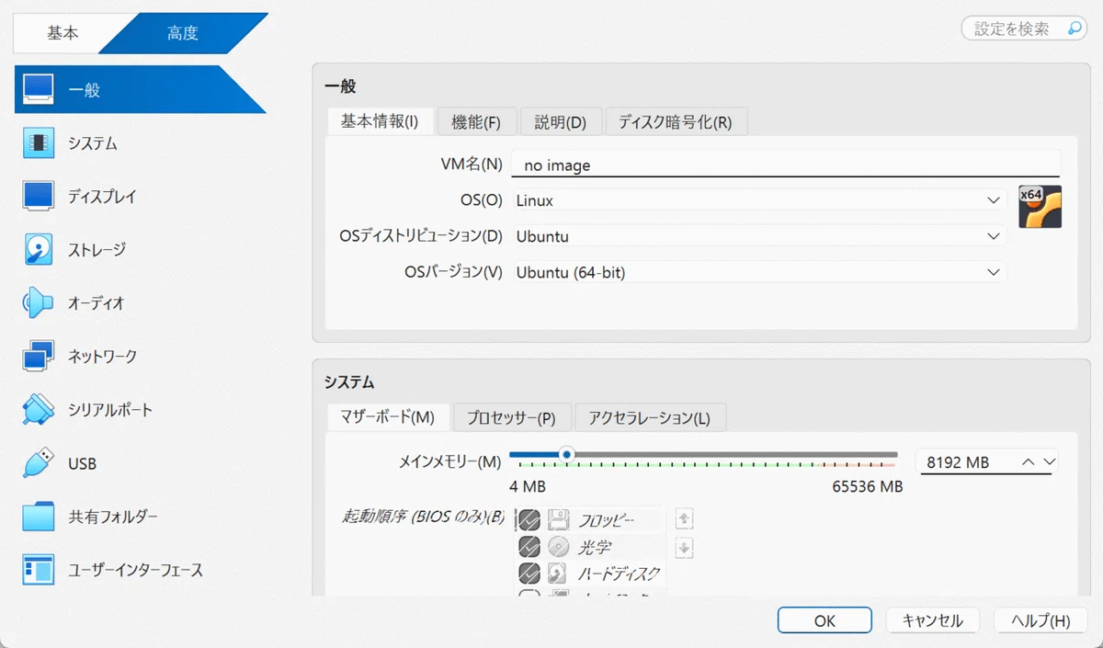The width and height of the screenshot is (1103, 648).
Task: Select the 一般 monitor icon in sidebar
Action: click(39, 89)
